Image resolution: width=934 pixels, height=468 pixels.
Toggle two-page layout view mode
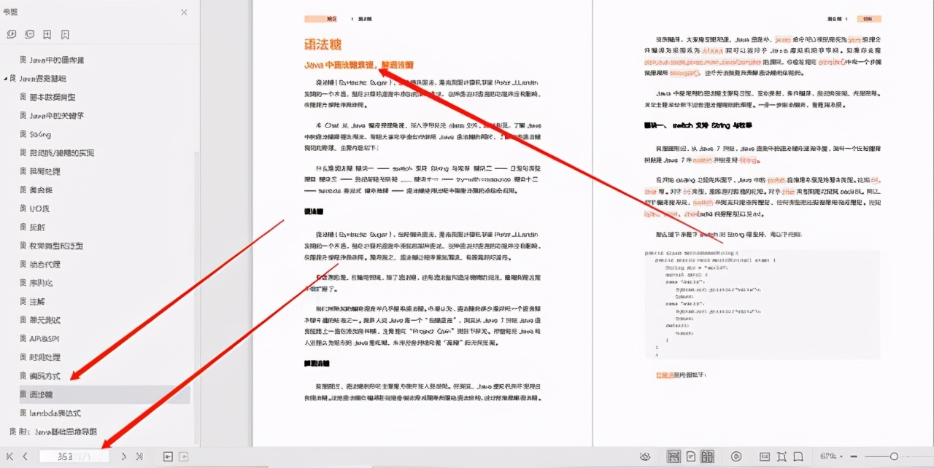[x=706, y=455]
